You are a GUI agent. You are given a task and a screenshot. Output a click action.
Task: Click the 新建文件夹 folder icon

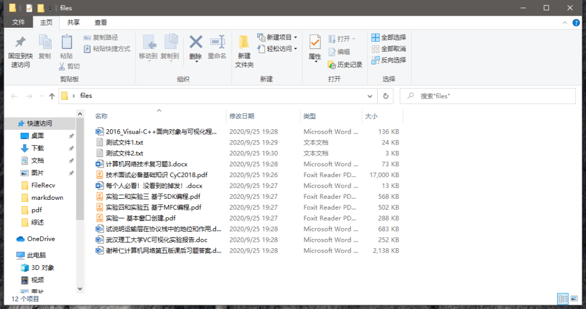(244, 42)
